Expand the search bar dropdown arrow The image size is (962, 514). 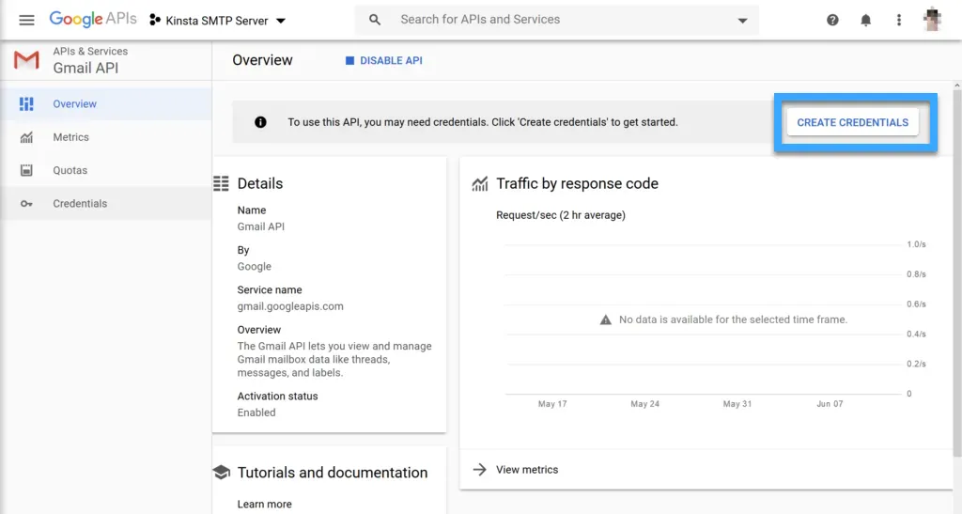tap(742, 21)
